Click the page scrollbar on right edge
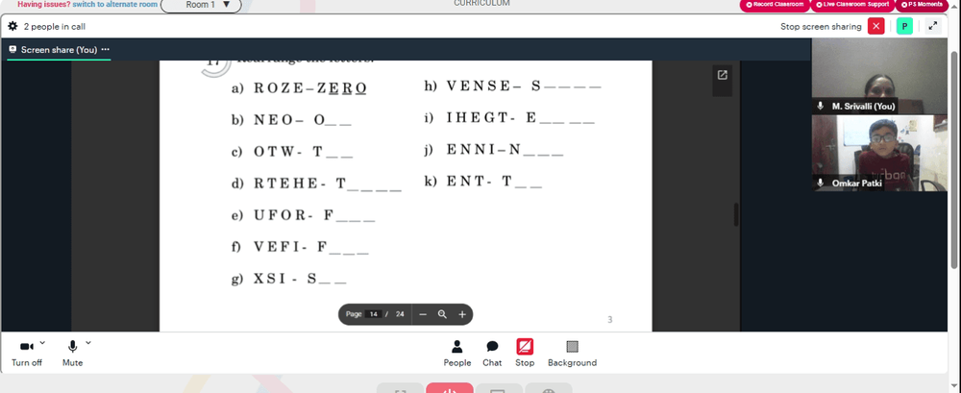The height and width of the screenshot is (393, 961). click(x=953, y=160)
